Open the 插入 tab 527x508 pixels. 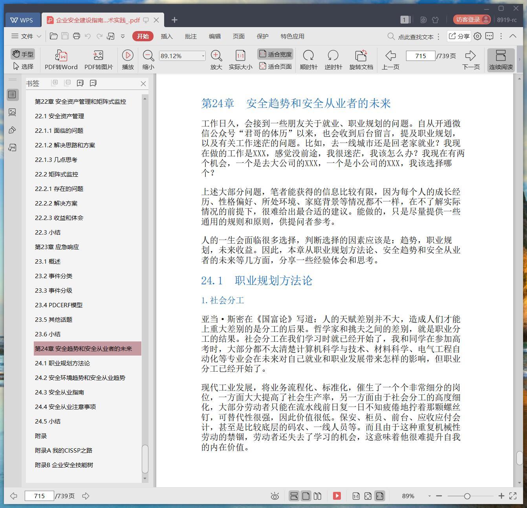pos(167,36)
